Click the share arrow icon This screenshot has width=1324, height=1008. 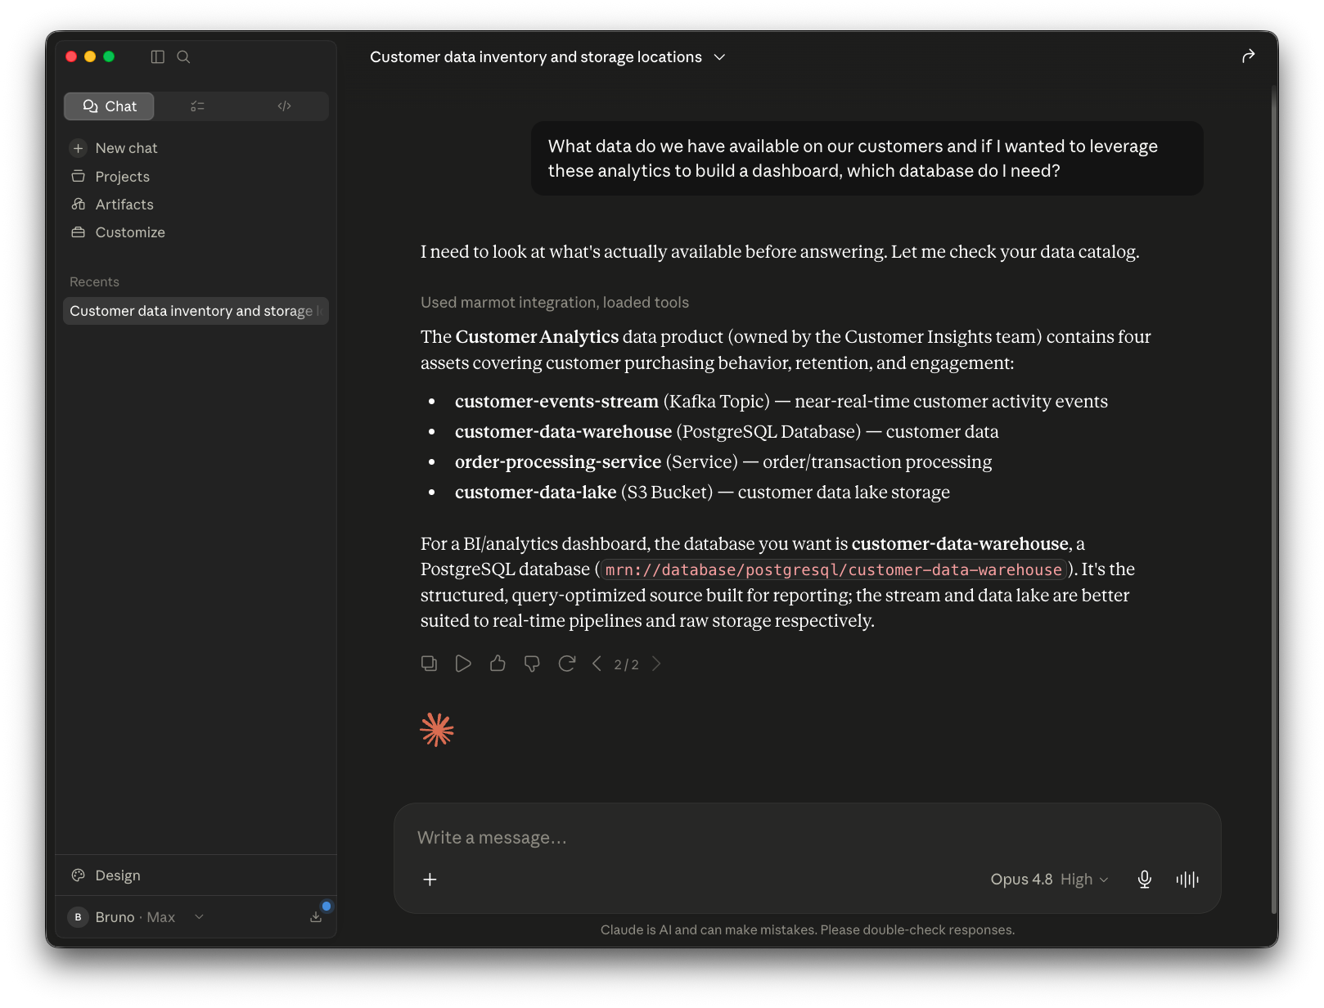1248,56
